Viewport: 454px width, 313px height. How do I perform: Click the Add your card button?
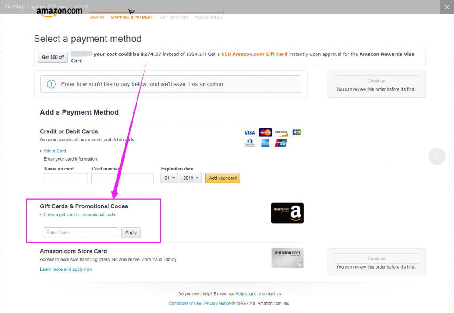tap(223, 178)
